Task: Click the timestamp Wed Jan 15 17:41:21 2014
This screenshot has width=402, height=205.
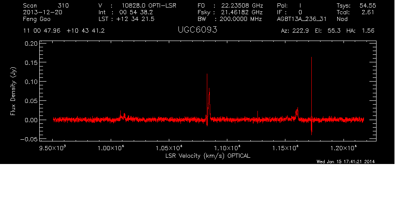Action: coord(346,161)
